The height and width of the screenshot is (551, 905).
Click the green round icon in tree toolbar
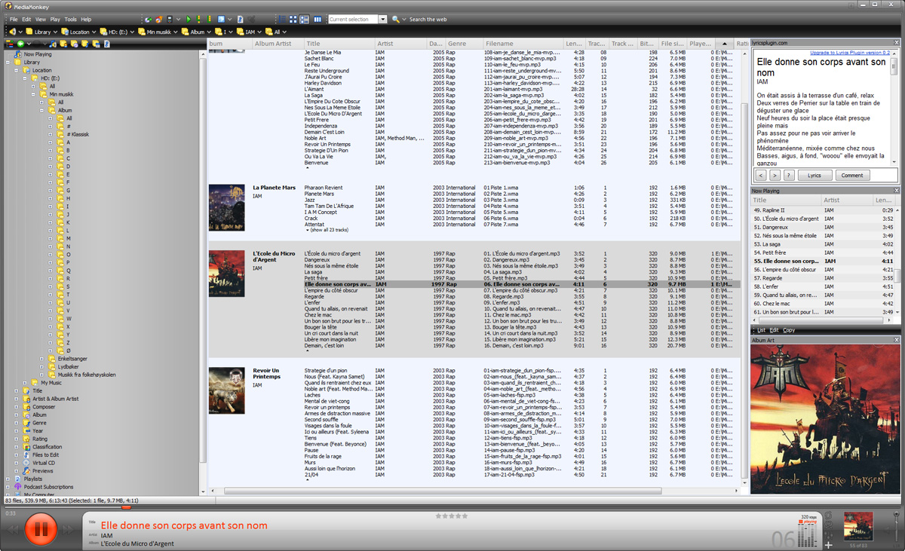[x=20, y=44]
